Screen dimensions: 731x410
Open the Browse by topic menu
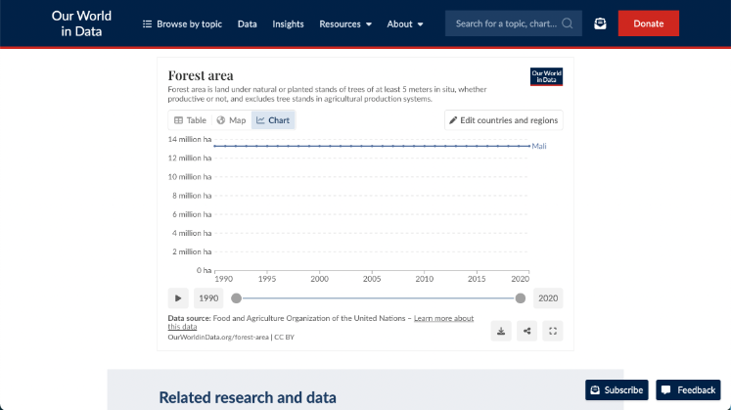pyautogui.click(x=182, y=23)
